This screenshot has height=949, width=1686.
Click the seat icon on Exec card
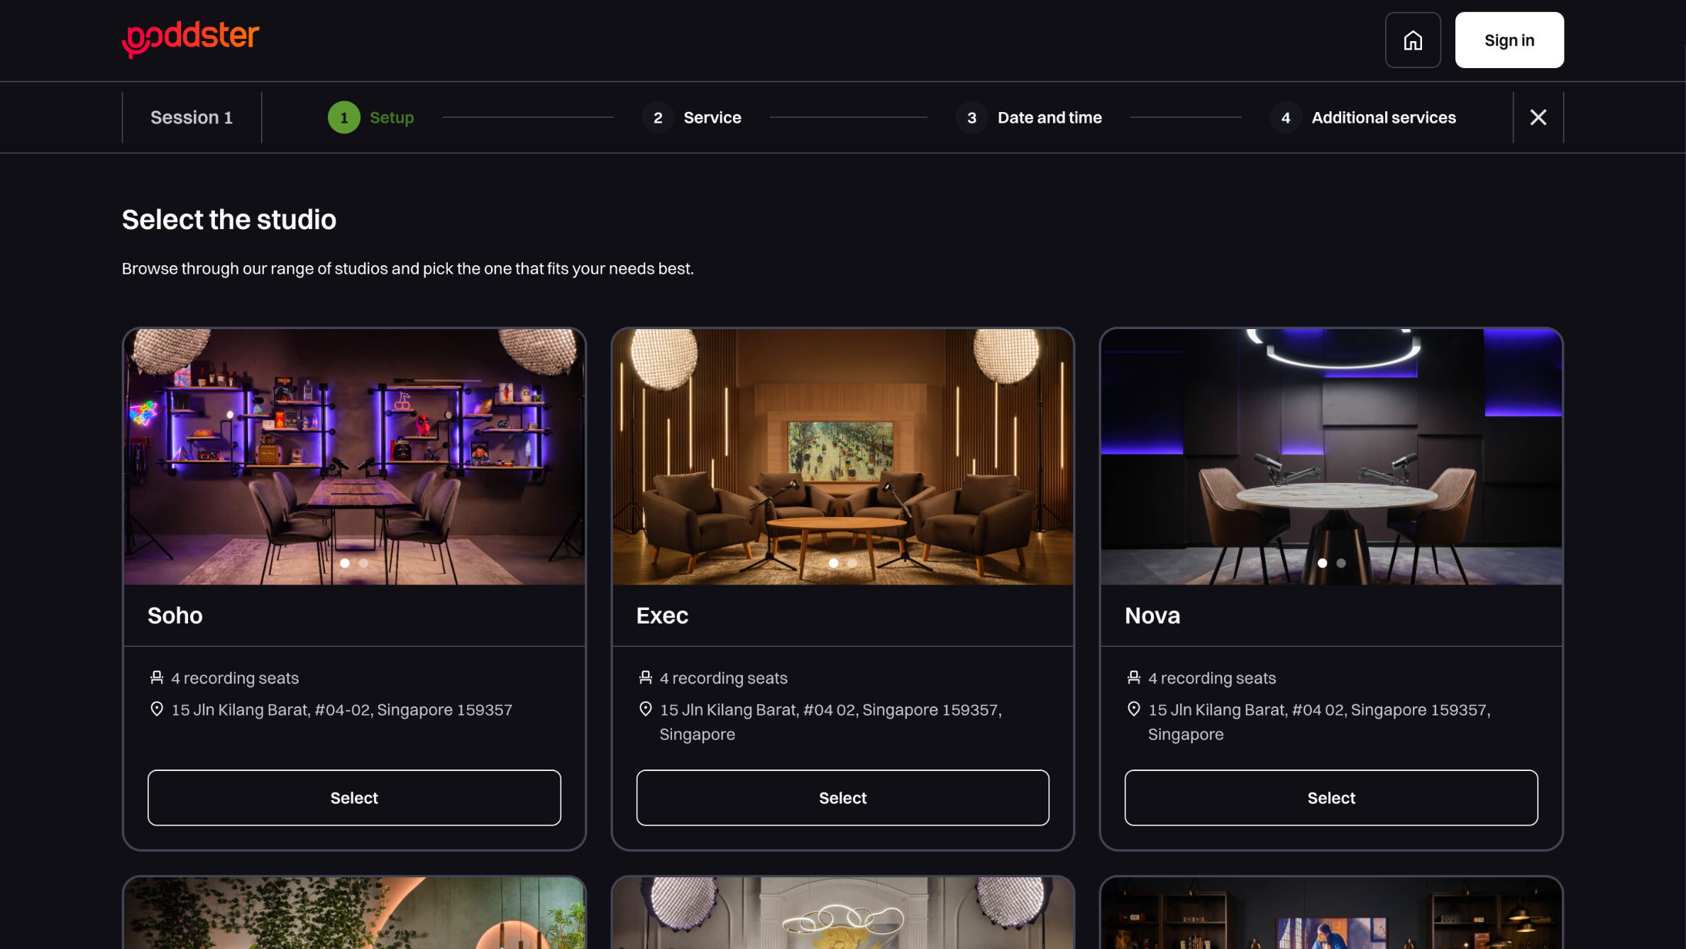(645, 677)
